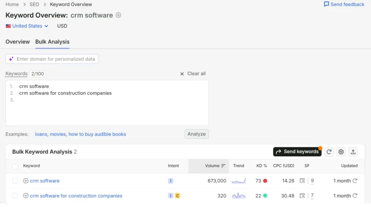Click volume value 320

coord(222,196)
